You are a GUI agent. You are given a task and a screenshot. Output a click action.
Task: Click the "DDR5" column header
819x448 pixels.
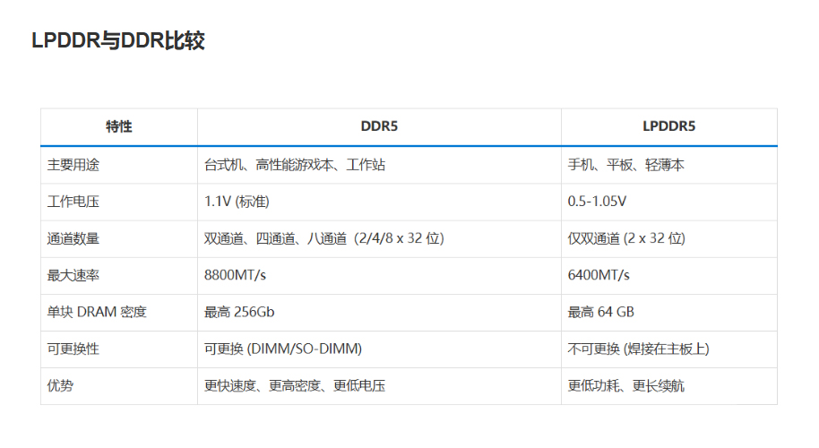379,126
